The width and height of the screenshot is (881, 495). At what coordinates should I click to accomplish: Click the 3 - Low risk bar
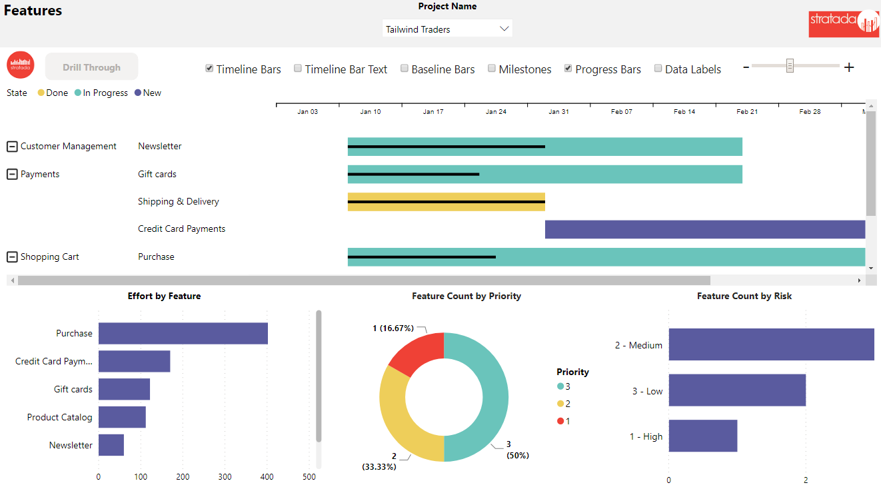[x=737, y=390]
